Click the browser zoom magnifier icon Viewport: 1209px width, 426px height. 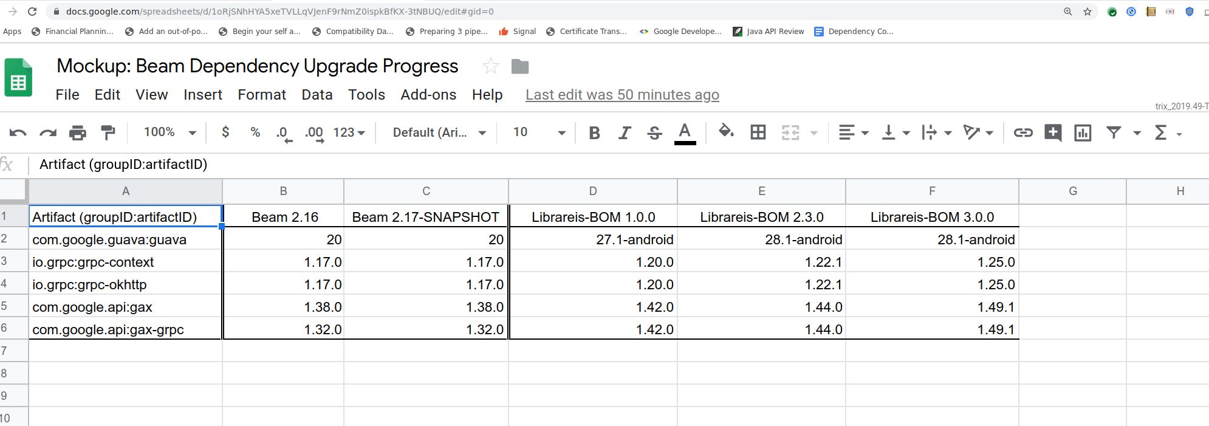1068,12
